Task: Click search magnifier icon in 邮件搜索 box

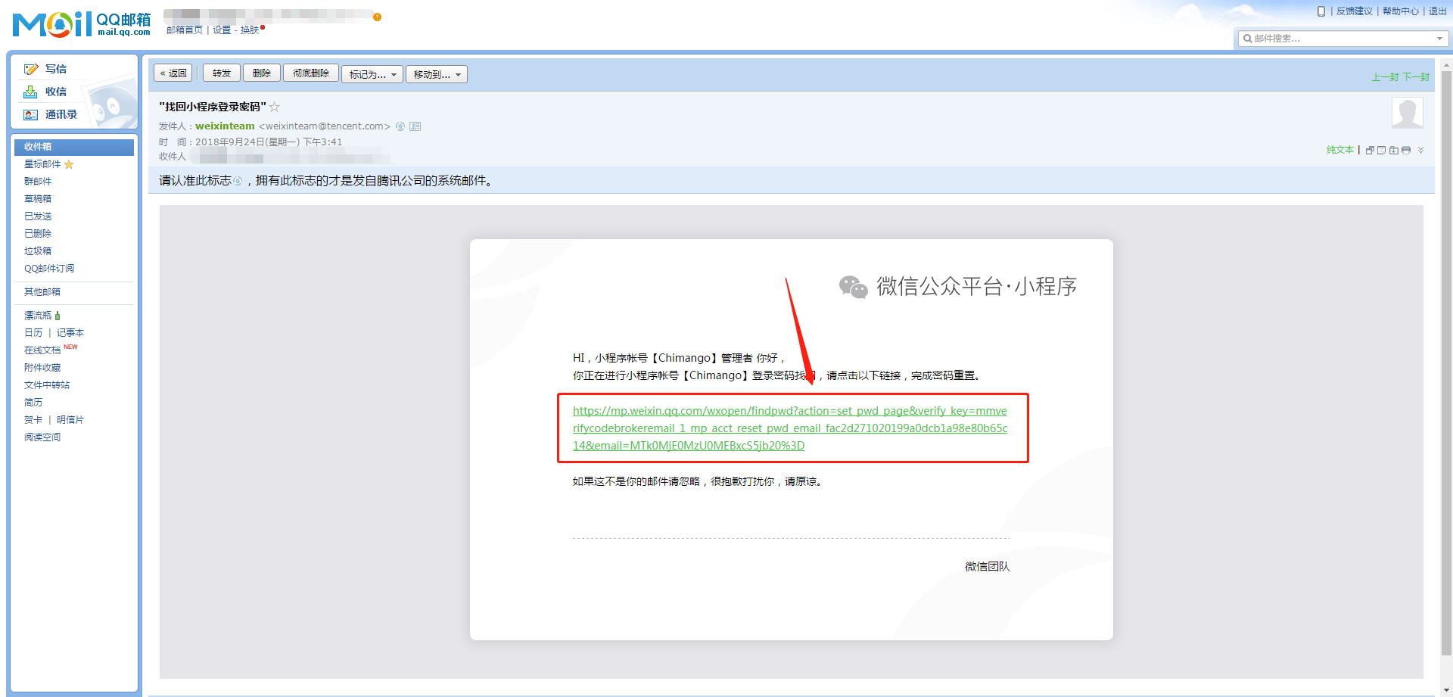Action: tap(1247, 39)
